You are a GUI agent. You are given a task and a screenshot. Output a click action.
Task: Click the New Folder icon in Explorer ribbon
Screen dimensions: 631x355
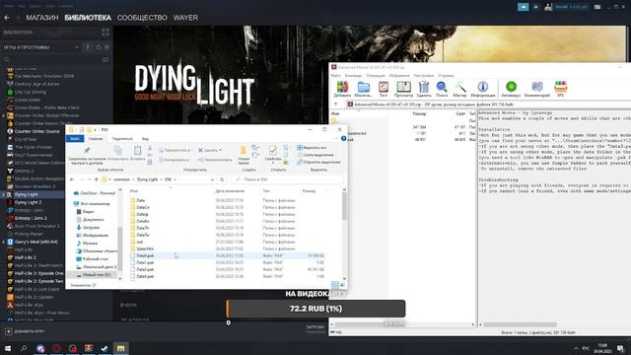(x=244, y=151)
